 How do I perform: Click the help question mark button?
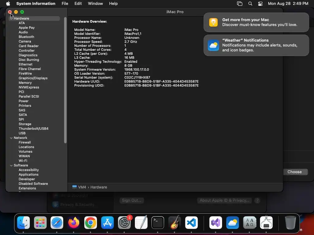coord(257,200)
